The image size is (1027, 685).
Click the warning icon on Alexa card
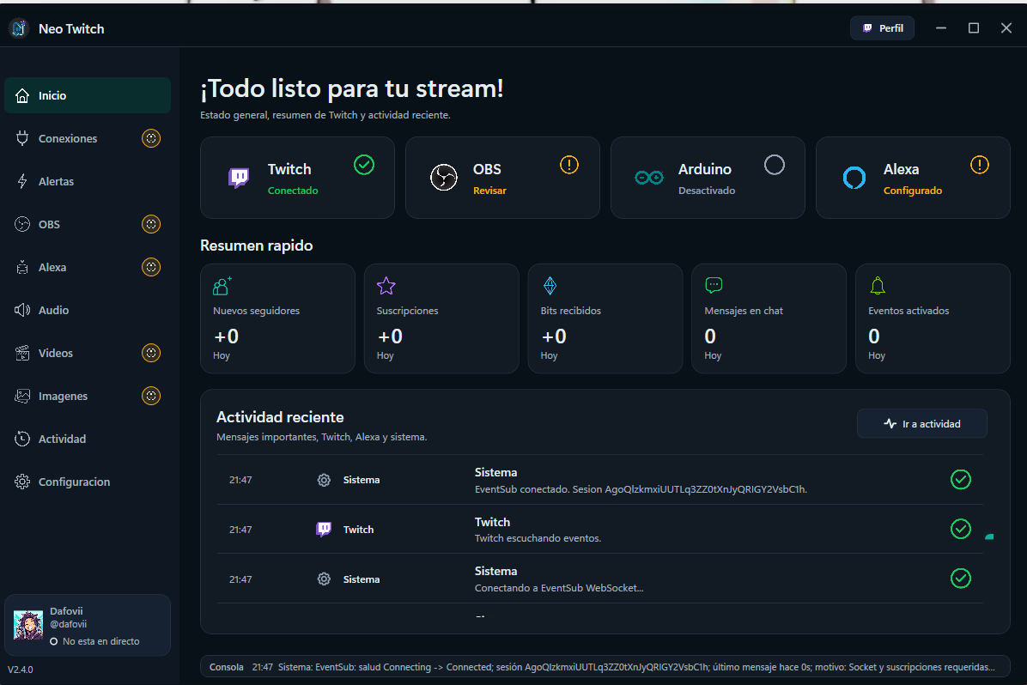click(x=979, y=164)
